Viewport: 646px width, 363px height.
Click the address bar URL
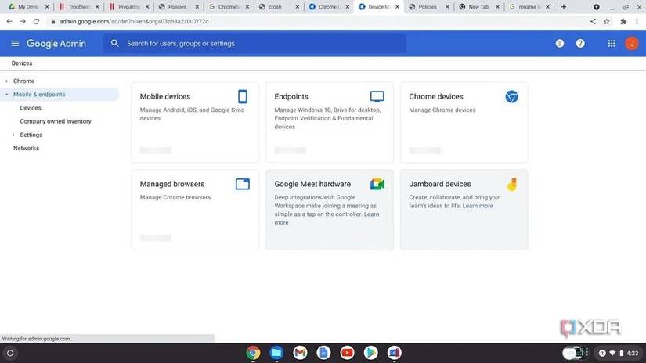pyautogui.click(x=134, y=21)
